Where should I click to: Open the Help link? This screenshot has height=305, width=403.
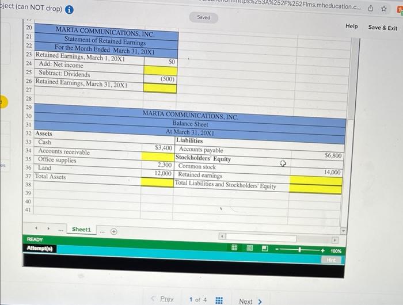point(351,26)
